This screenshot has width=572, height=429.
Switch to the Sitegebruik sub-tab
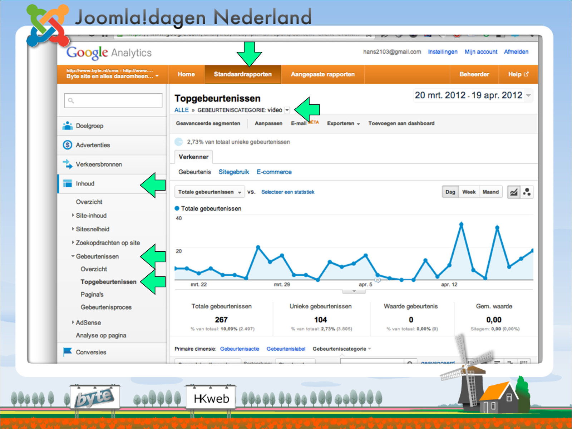click(234, 172)
